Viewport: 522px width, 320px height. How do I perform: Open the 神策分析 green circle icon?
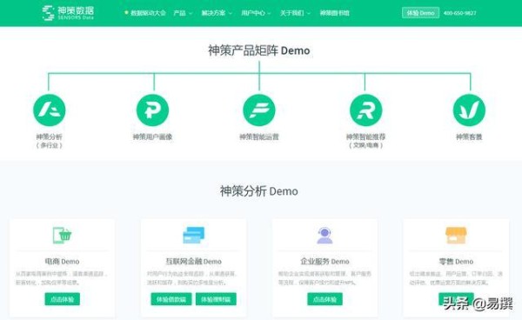pyautogui.click(x=50, y=110)
